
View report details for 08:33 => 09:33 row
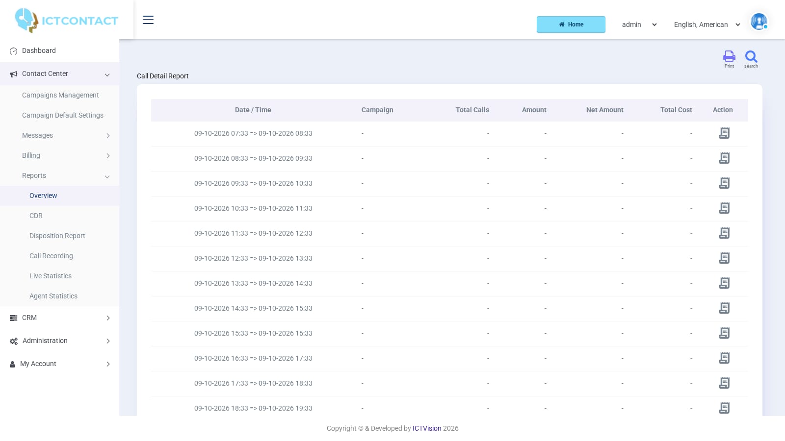coord(724,158)
